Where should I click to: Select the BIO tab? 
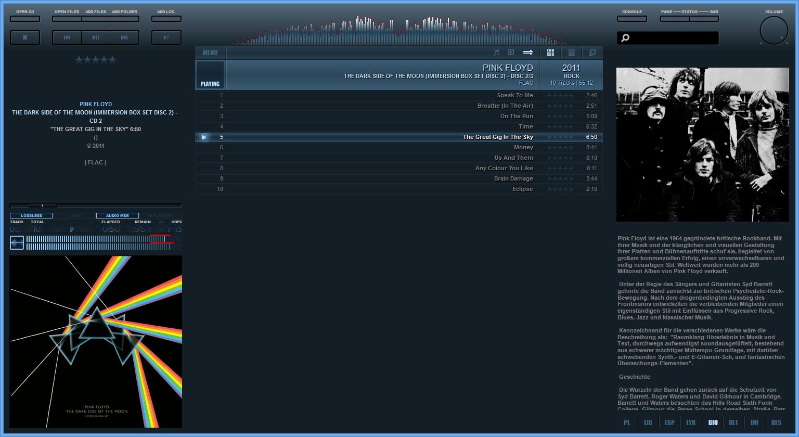coord(713,422)
